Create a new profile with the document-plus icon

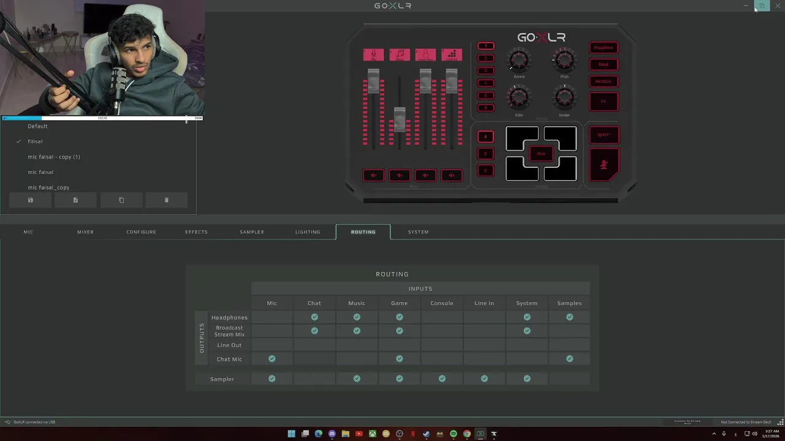75,200
